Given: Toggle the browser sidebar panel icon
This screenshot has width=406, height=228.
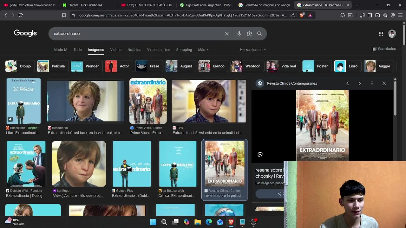Looking at the screenshot, I should [370, 15].
